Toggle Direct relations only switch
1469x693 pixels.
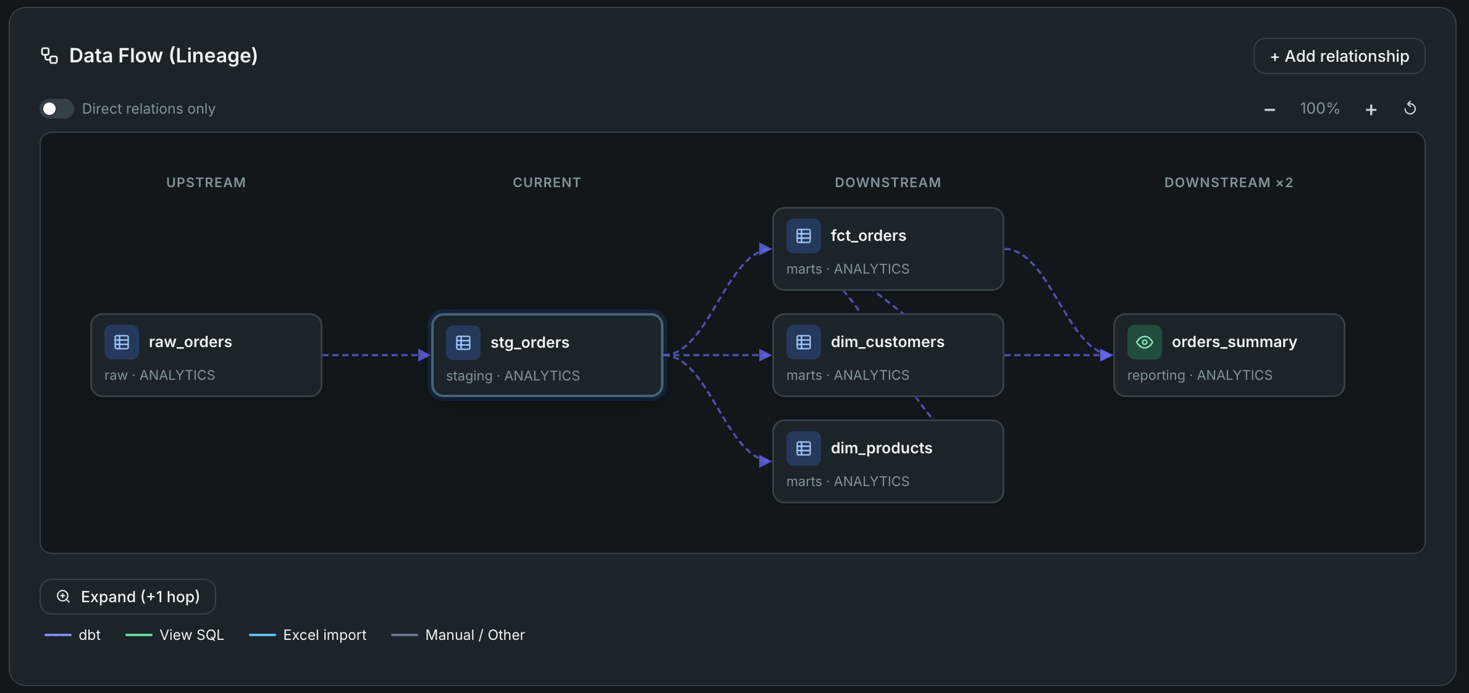click(x=57, y=109)
